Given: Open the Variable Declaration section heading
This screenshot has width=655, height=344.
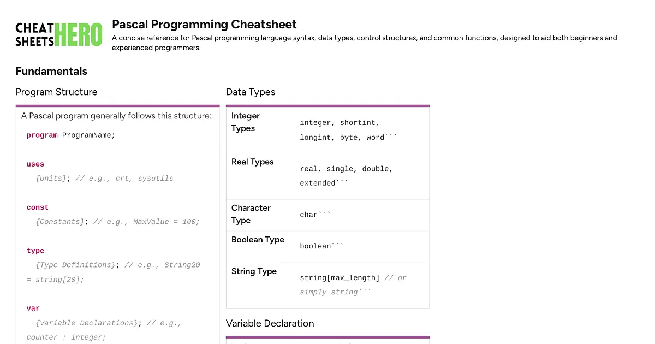Looking at the screenshot, I should (x=270, y=323).
